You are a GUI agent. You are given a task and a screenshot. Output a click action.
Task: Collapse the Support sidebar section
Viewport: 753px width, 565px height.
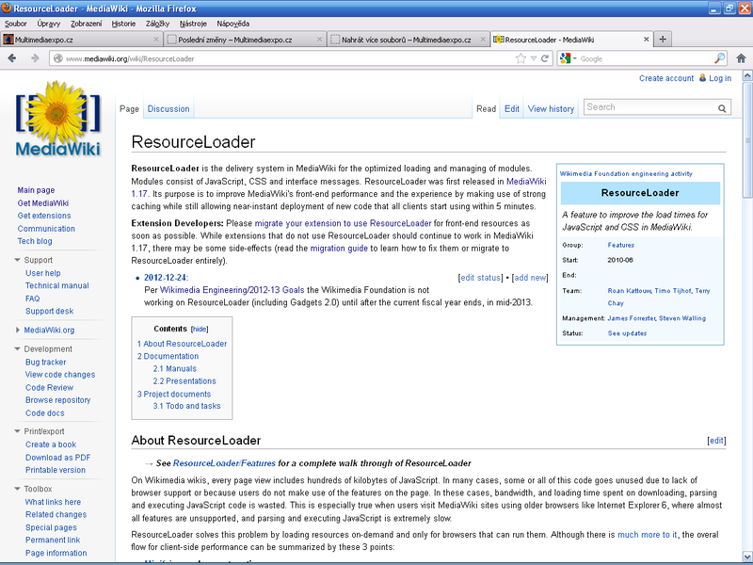tap(18, 260)
